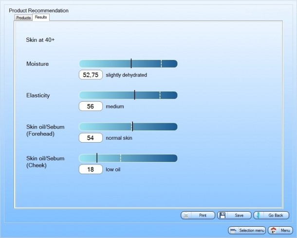Click the Cheek Skin oil/Sebum bar
This screenshot has height=238, width=297.
[x=128, y=158]
